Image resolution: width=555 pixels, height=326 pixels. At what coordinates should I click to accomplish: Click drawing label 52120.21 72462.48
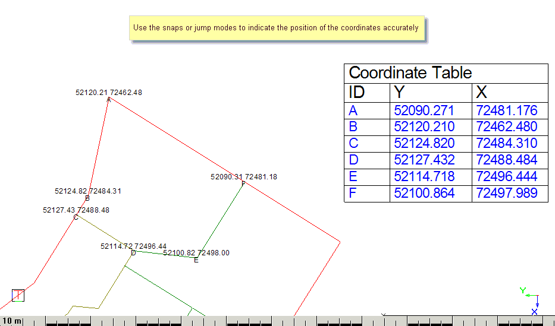pyautogui.click(x=109, y=93)
